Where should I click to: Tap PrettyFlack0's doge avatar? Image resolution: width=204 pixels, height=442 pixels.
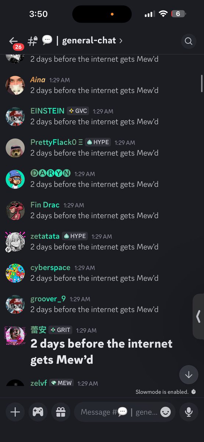coord(15,148)
